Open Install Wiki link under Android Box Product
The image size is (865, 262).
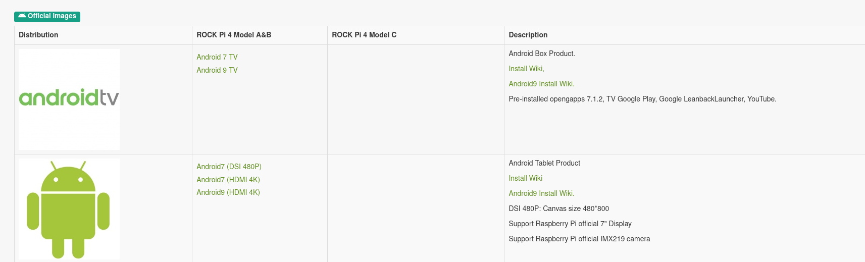coord(526,69)
